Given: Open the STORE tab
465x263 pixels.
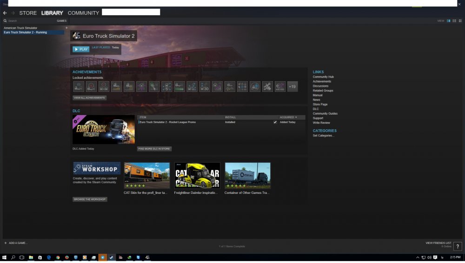Looking at the screenshot, I should click(28, 13).
